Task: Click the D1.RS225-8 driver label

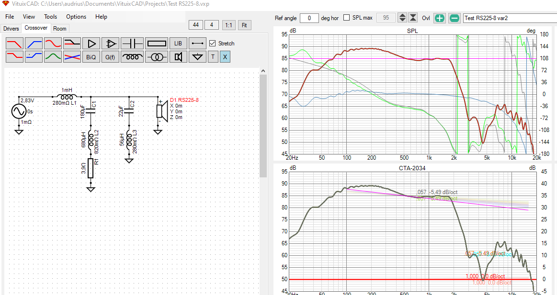Action: 184,100
